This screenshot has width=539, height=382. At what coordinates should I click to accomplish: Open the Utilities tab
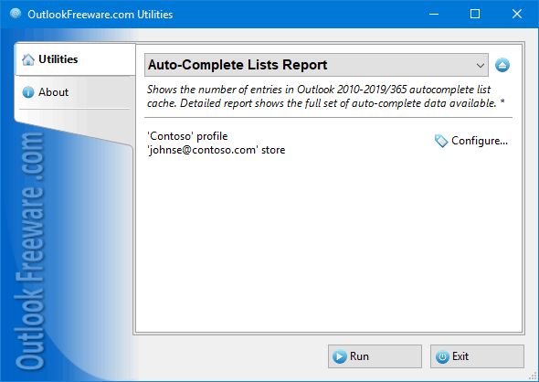click(x=75, y=59)
